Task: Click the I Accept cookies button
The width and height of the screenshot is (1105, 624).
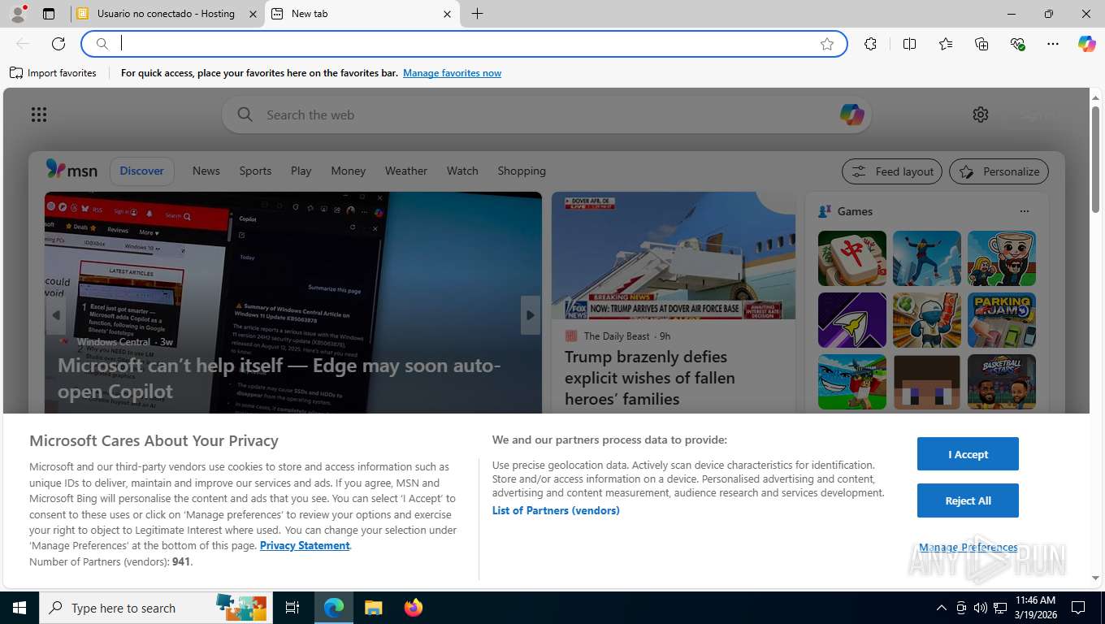Action: [x=968, y=454]
